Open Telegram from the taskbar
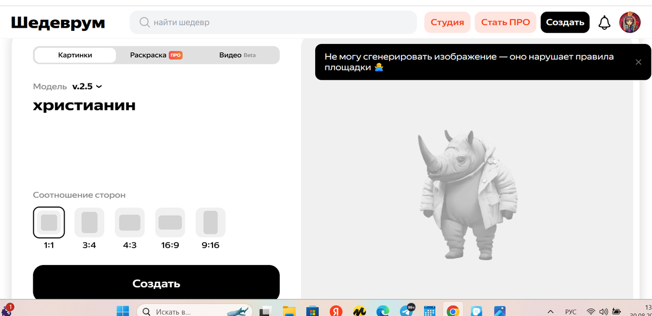Screen dimensions: 652x316 pyautogui.click(x=406, y=311)
